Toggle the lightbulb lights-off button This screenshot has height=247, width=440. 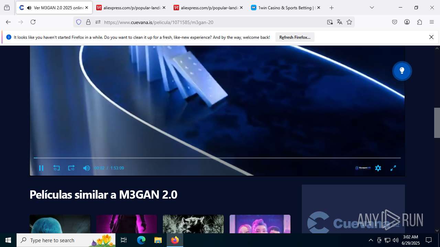pyautogui.click(x=402, y=71)
